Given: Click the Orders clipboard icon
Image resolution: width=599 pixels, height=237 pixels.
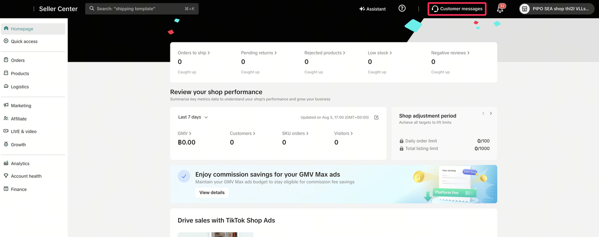Looking at the screenshot, I should (6, 60).
